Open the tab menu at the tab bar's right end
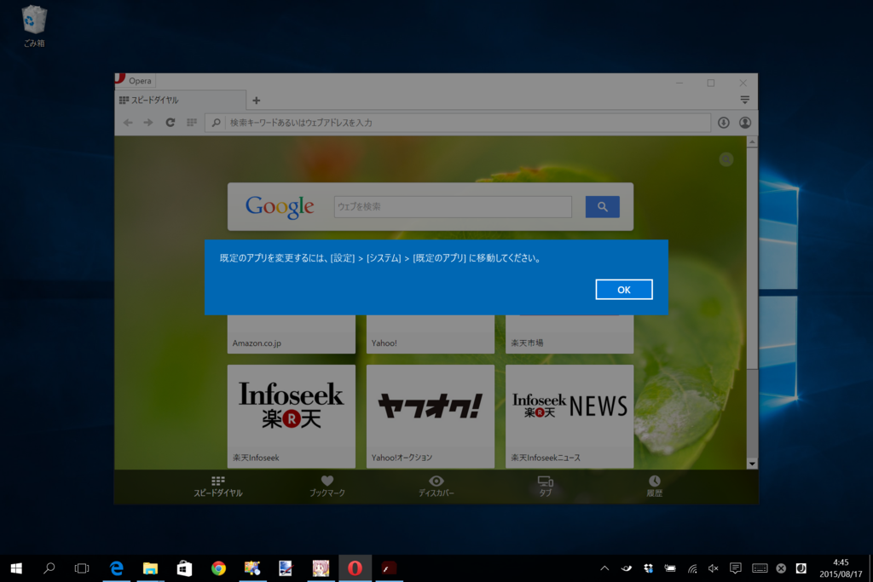This screenshot has width=873, height=582. point(744,101)
